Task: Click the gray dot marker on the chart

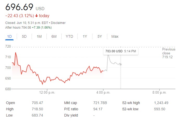Action: [121, 64]
